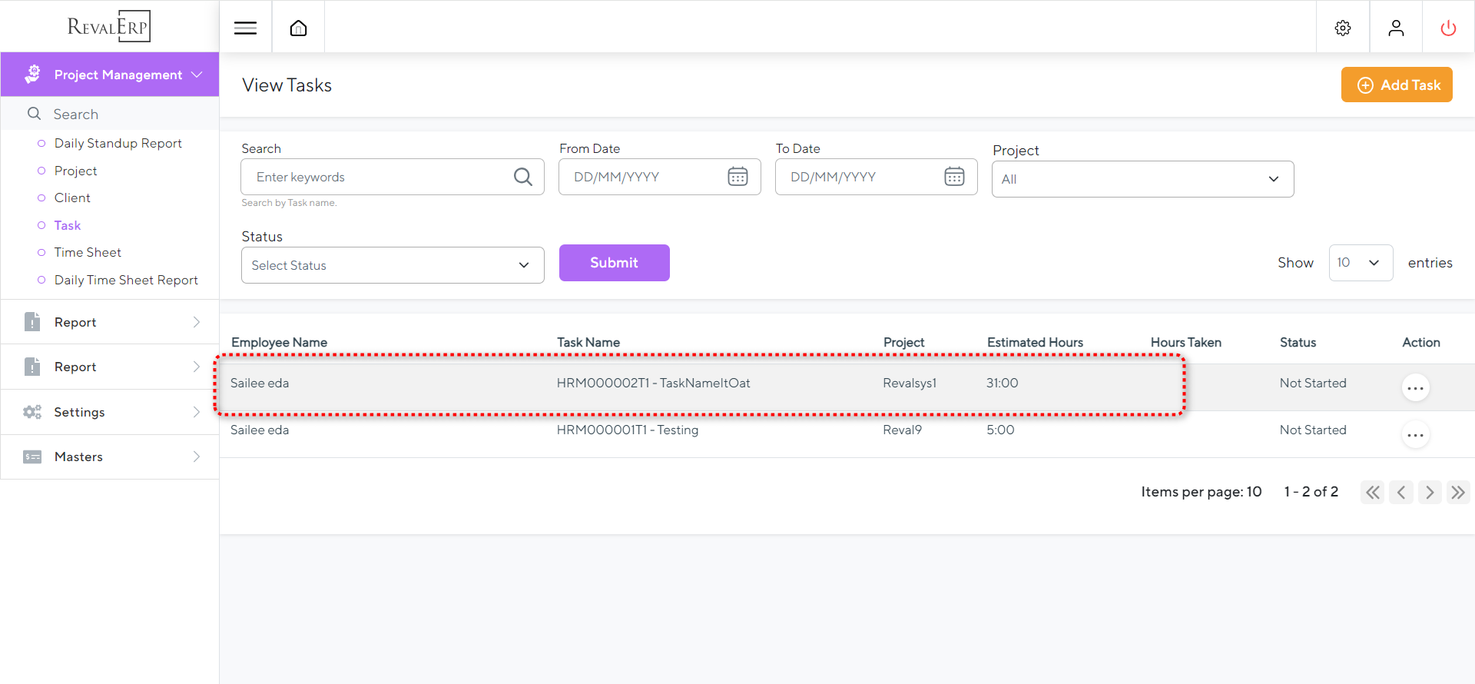The width and height of the screenshot is (1475, 684).
Task: Click the red power logout icon
Action: pos(1447,28)
